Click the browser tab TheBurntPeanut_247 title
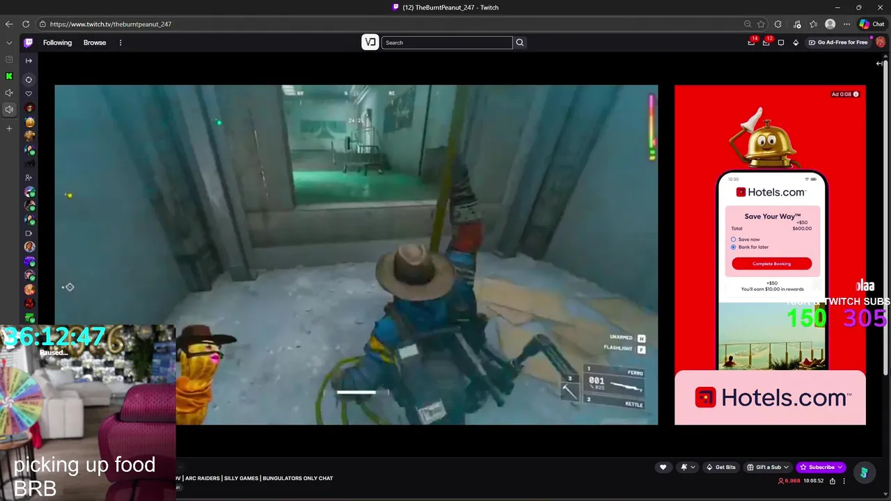The height and width of the screenshot is (501, 891). click(445, 7)
